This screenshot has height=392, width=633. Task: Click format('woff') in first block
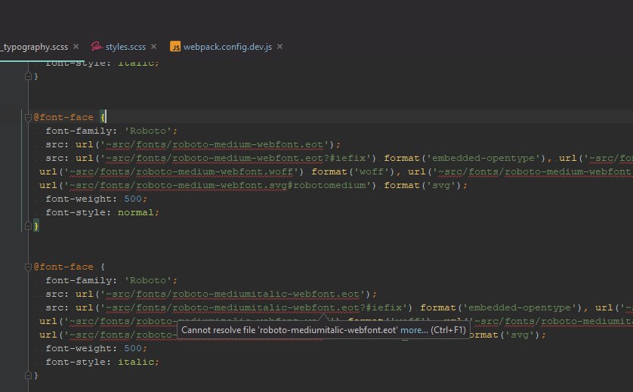353,172
